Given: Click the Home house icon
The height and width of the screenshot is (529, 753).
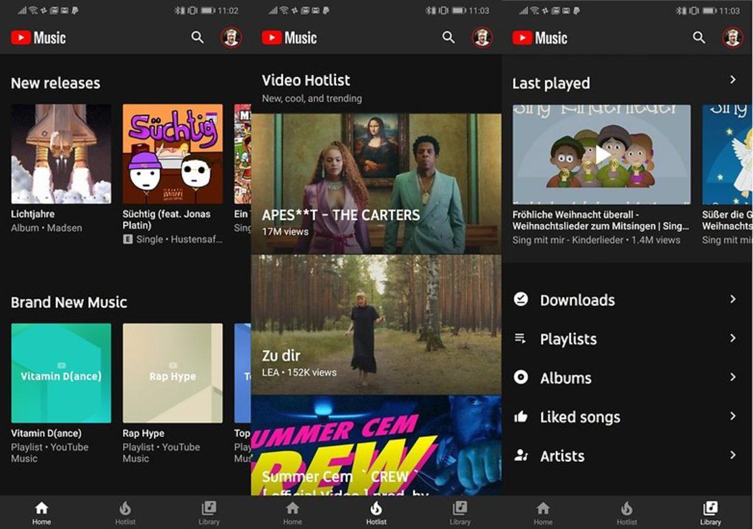Looking at the screenshot, I should [x=41, y=508].
